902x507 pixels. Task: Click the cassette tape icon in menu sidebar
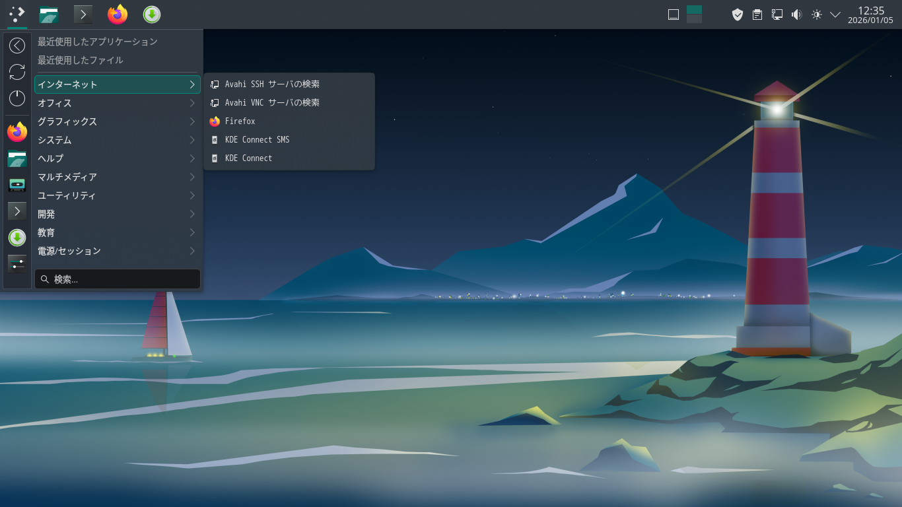[17, 185]
